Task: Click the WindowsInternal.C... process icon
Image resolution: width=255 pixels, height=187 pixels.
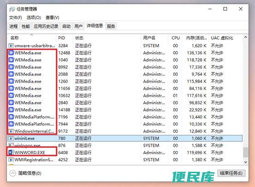Action: click(x=11, y=131)
